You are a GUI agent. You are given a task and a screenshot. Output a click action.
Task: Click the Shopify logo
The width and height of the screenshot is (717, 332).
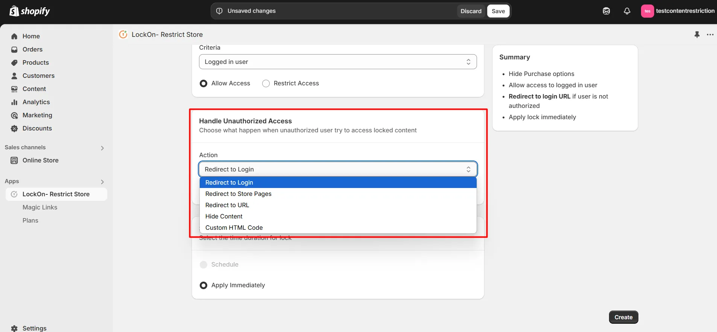tap(30, 11)
